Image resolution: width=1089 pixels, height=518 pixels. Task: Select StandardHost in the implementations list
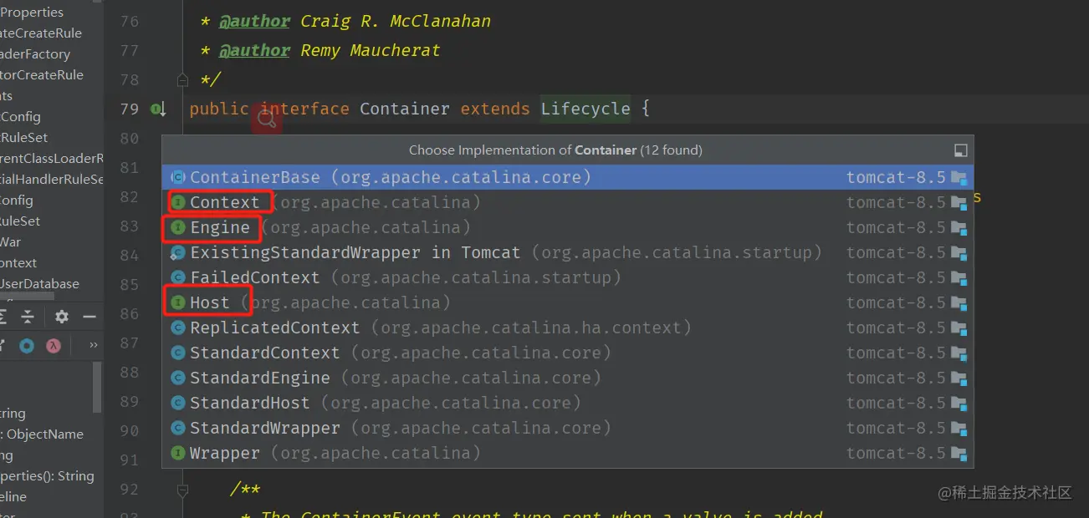pyautogui.click(x=567, y=403)
